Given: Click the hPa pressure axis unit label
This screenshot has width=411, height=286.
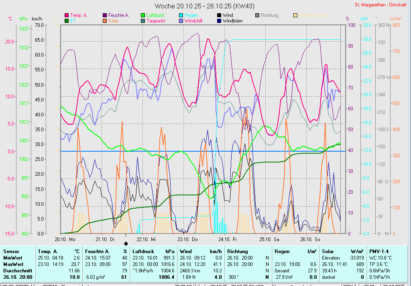Looking at the screenshot, I should point(24,19).
